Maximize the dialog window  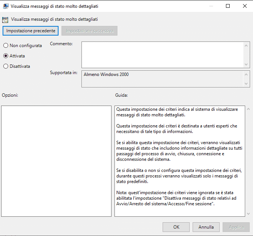point(228,6)
